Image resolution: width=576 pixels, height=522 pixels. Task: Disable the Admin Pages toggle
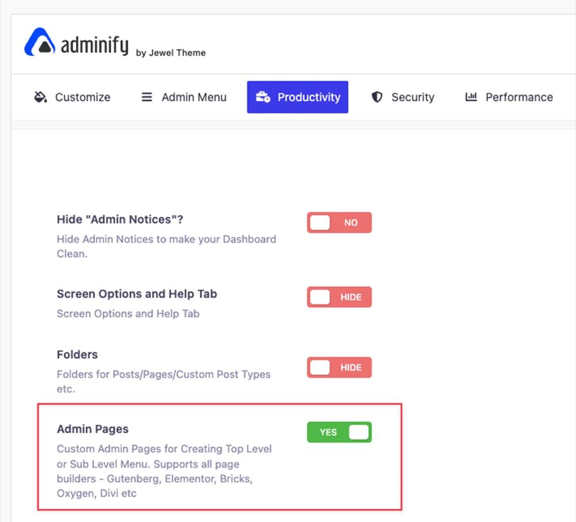(339, 432)
